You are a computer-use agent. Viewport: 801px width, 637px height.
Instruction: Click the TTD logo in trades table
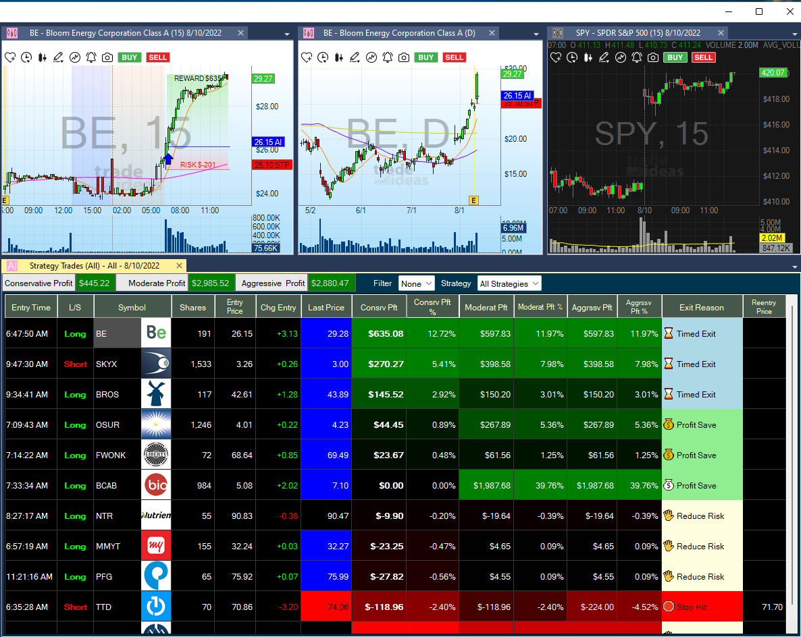[156, 607]
